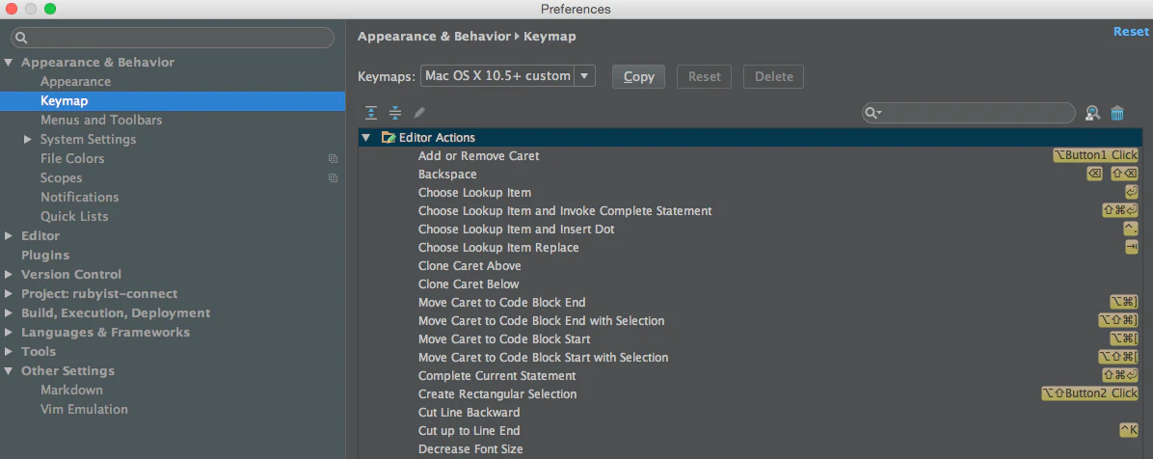Open Vim Emulation settings
This screenshot has width=1153, height=459.
click(84, 409)
